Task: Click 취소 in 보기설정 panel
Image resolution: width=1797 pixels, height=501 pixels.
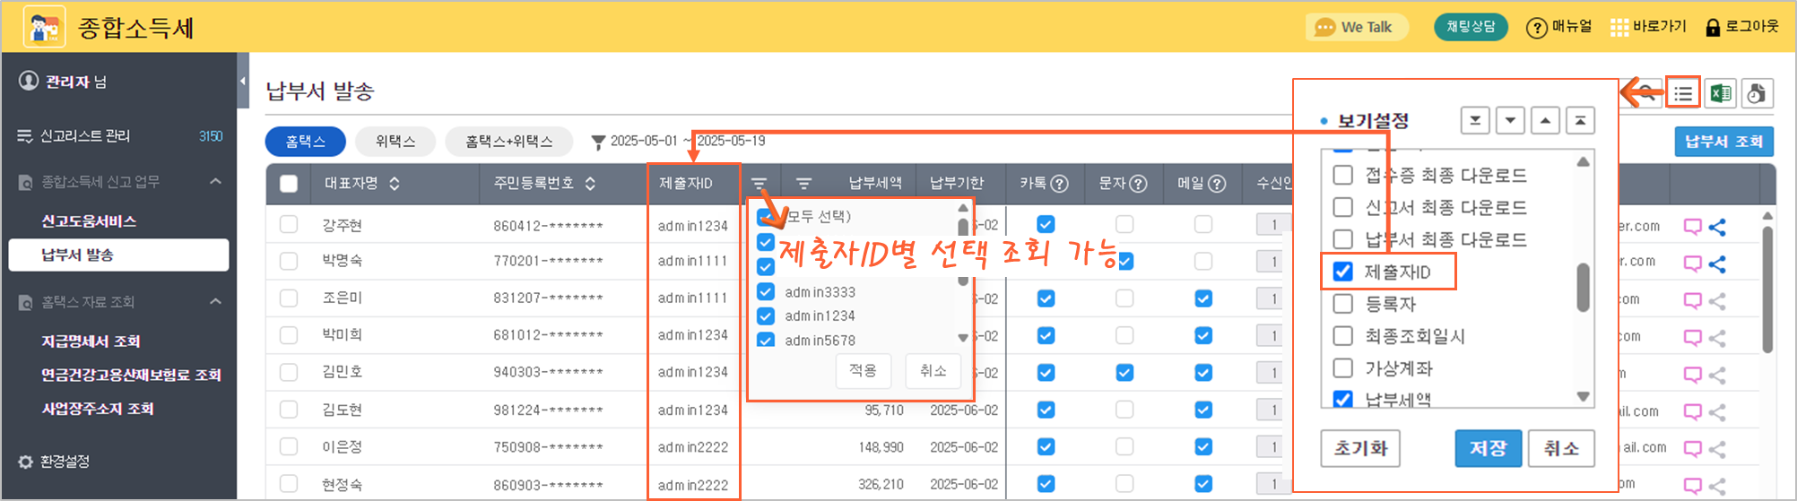Action: tap(1561, 448)
